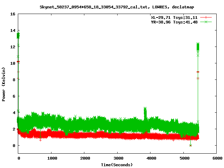Click the plot title Skynet_58237_0954+658 cal.txt
The width and height of the screenshot is (224, 168).
(117, 7)
